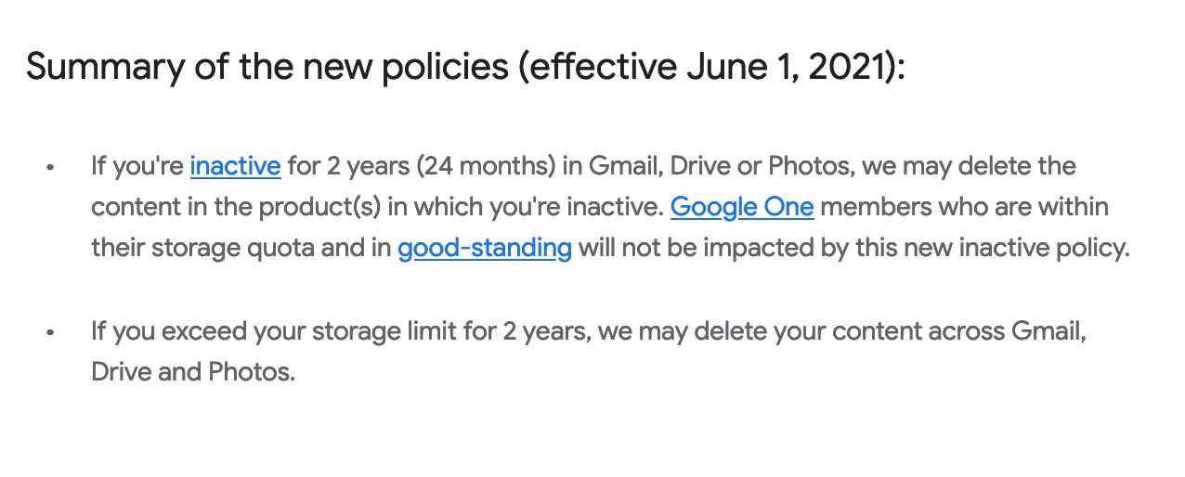Open the "inactive" hyperlink
1185x477 pixels.
[235, 166]
